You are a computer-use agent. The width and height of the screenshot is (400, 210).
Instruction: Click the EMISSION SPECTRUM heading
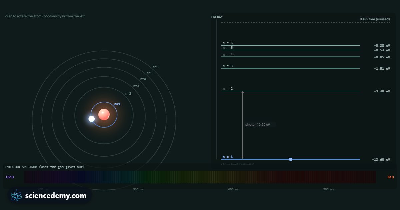tap(44, 167)
